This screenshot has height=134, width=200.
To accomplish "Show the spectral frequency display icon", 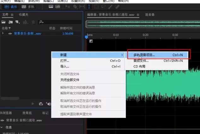I will point(51,7).
